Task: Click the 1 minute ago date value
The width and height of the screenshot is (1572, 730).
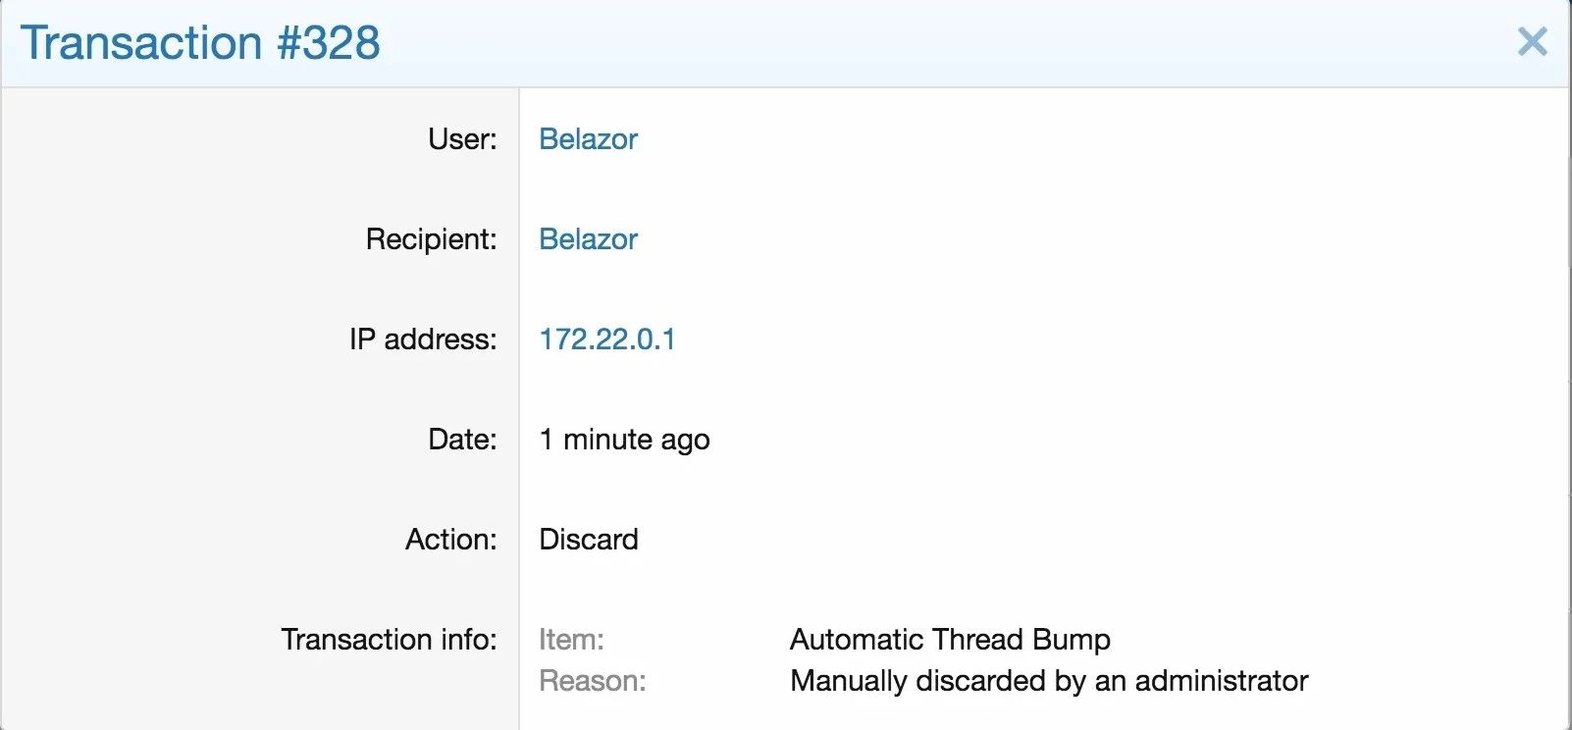Action: [x=625, y=441]
